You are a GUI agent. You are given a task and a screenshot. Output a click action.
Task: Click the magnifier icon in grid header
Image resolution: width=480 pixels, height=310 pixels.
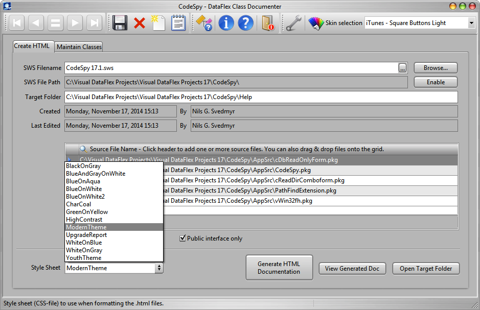[x=83, y=149]
